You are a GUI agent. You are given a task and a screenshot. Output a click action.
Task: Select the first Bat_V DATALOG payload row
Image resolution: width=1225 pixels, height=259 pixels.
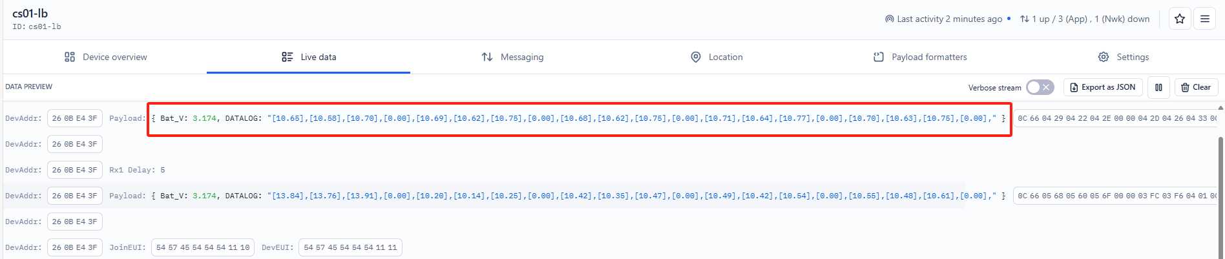(579, 119)
